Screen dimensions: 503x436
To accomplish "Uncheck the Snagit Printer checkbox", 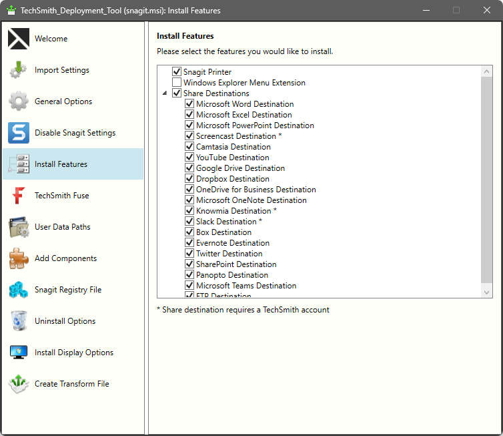I will 177,72.
